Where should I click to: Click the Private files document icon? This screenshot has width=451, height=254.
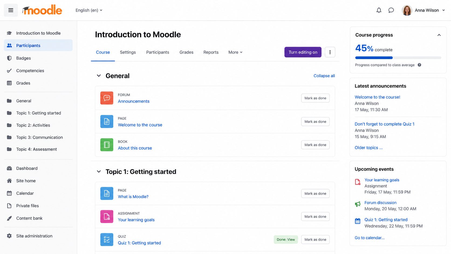(x=9, y=206)
